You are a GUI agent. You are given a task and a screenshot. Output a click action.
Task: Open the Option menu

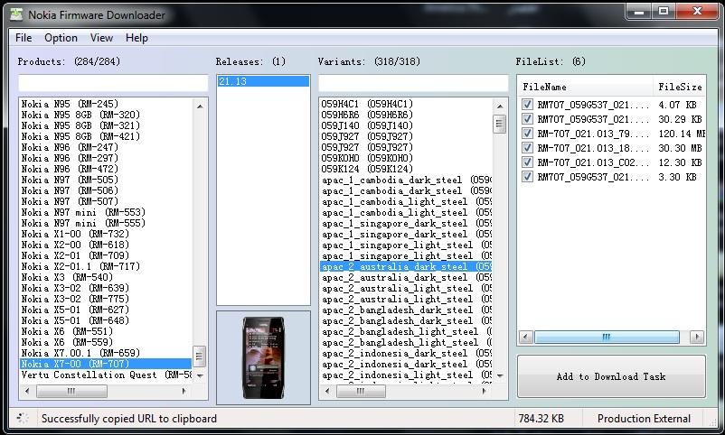(x=61, y=38)
